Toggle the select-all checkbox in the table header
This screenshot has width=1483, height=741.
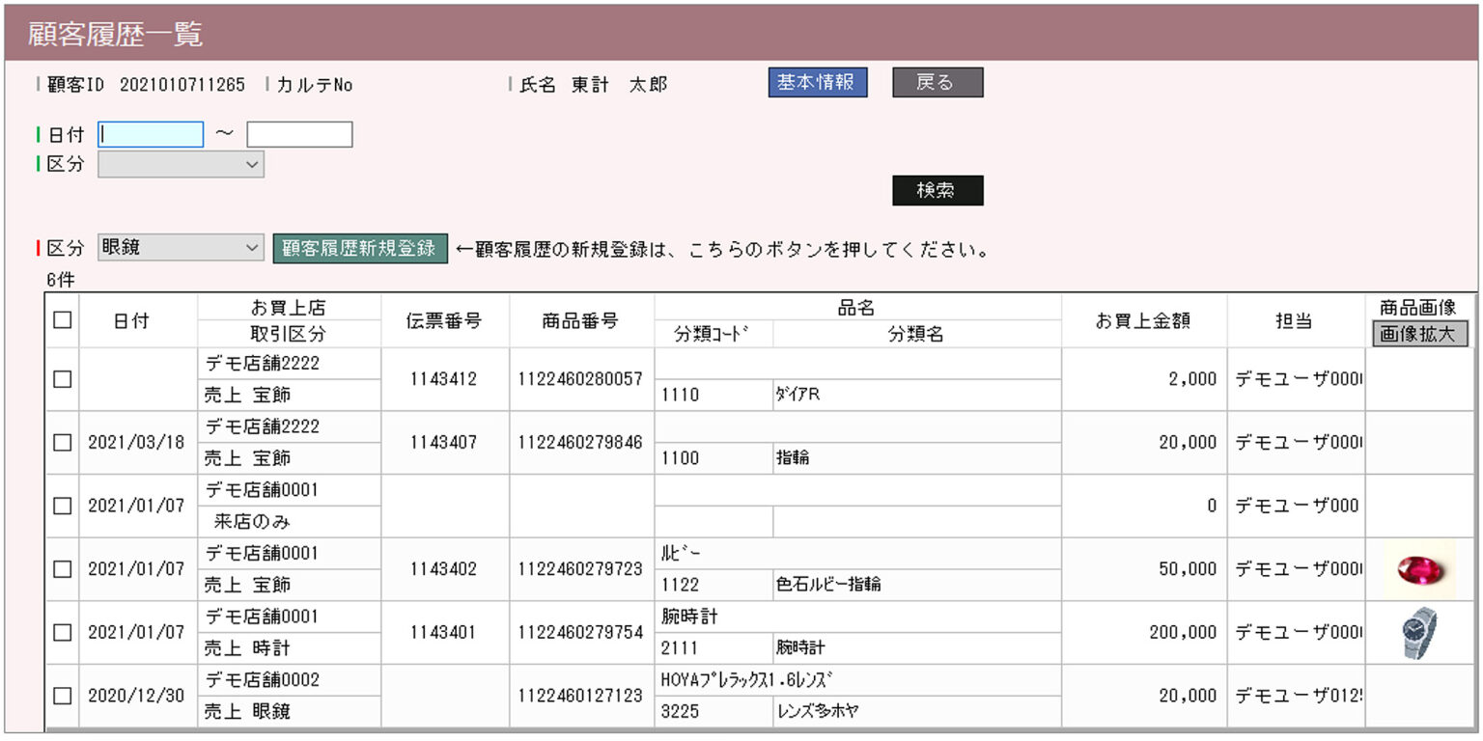coord(61,321)
